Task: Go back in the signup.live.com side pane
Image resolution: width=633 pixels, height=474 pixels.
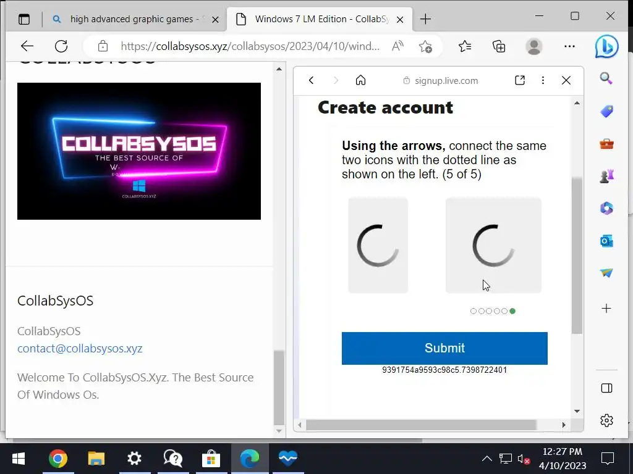Action: 312,81
